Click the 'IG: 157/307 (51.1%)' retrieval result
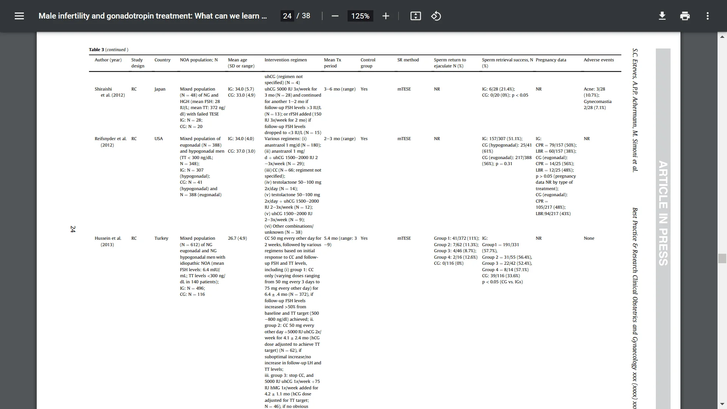This screenshot has height=409, width=727. pyautogui.click(x=502, y=139)
